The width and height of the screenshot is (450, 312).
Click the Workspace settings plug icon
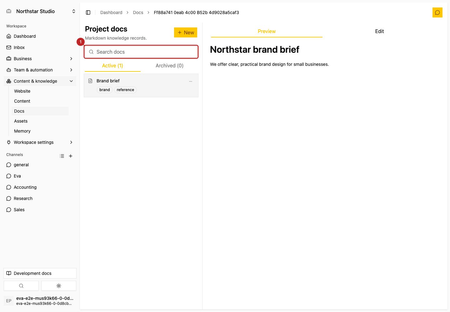click(9, 142)
